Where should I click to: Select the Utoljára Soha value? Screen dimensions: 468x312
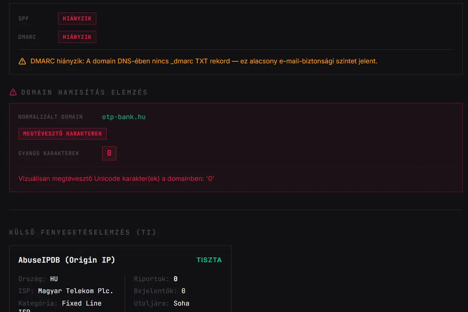tap(181, 303)
